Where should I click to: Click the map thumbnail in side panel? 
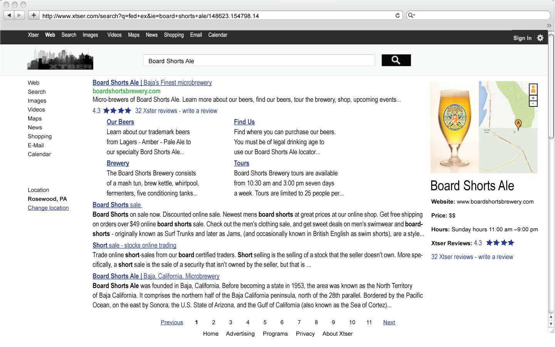coord(508,127)
